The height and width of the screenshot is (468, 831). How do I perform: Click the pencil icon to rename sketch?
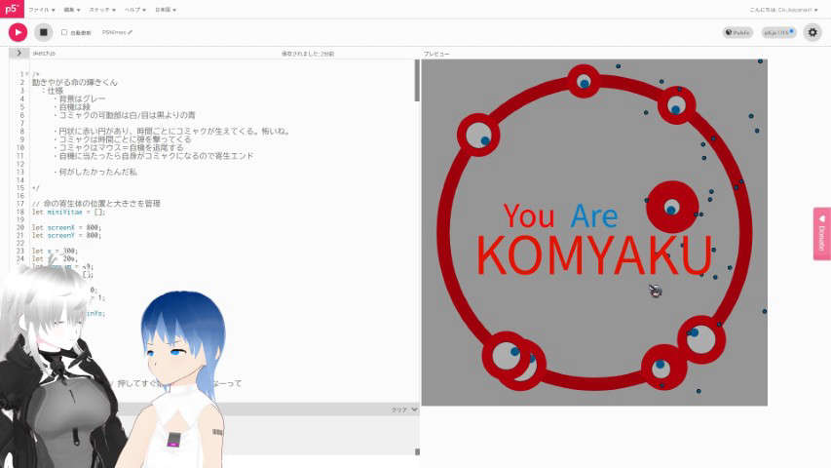tap(131, 32)
